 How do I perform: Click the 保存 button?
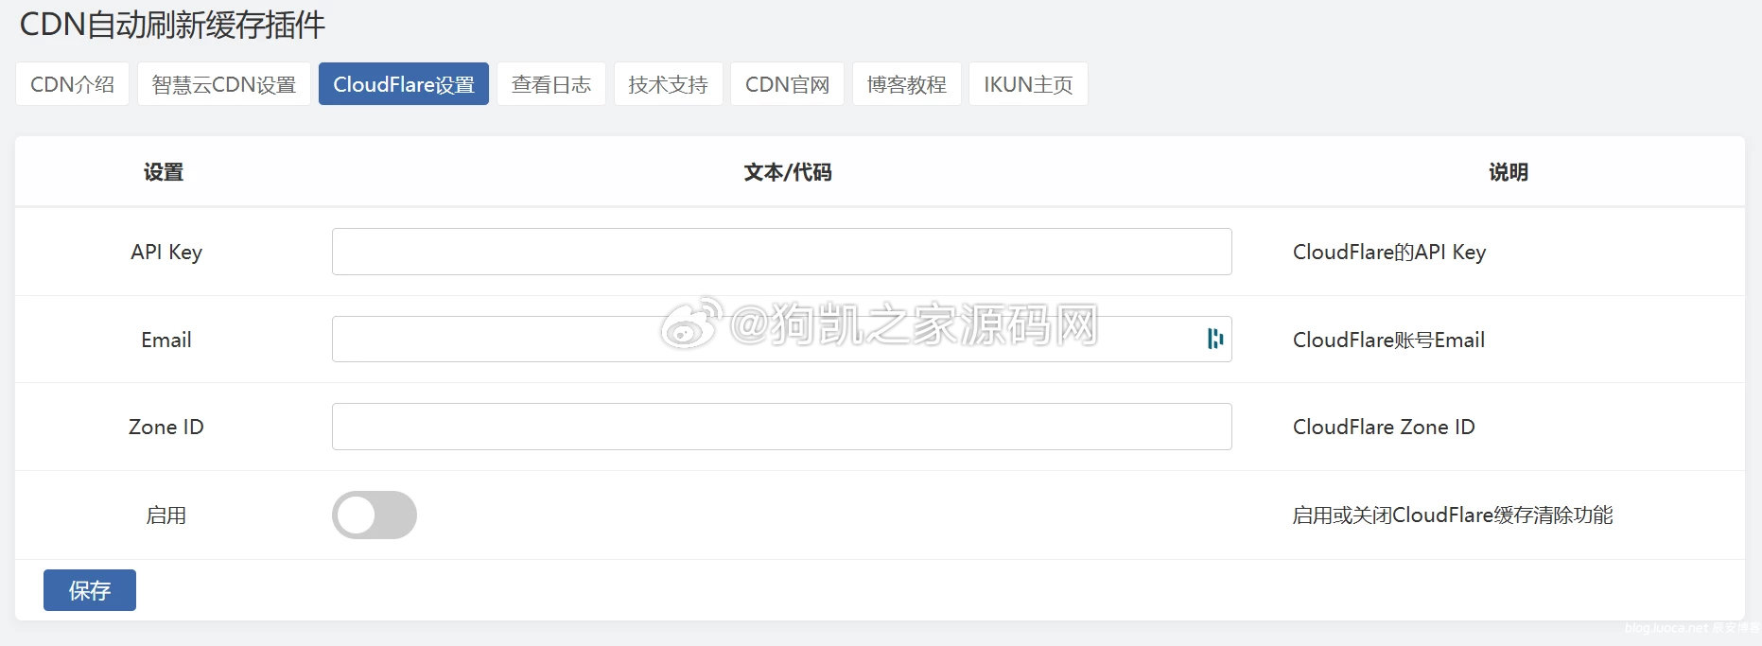point(90,590)
